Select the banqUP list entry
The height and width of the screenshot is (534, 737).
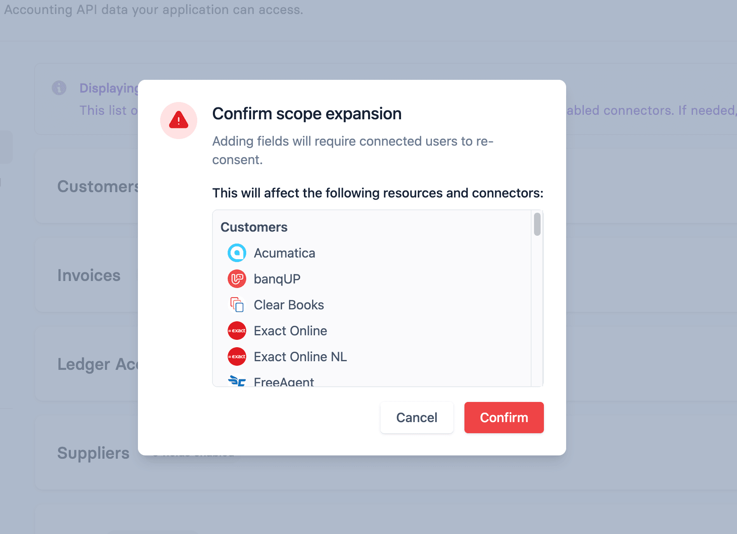coord(277,279)
